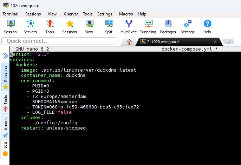Close the 1026 wireguard tab

(x=215, y=42)
